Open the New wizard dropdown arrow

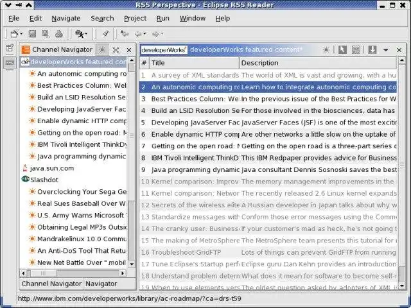click(x=21, y=34)
